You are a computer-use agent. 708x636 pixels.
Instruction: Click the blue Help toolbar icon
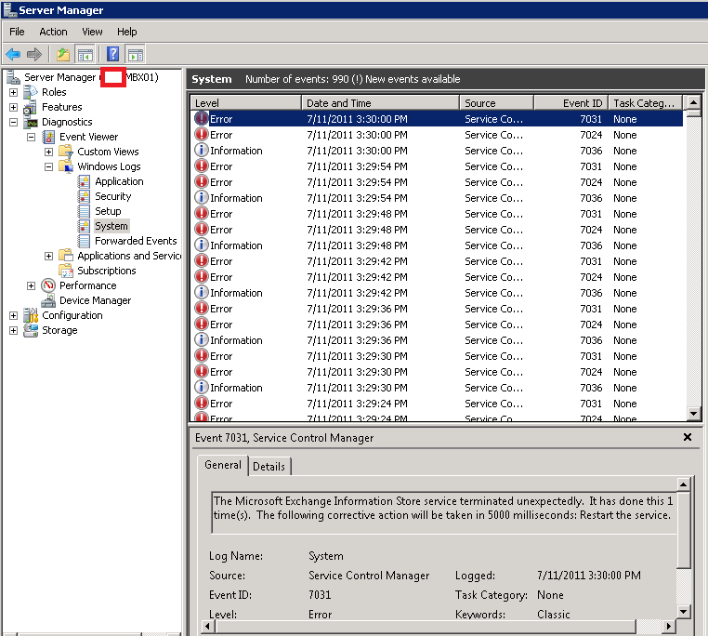112,55
